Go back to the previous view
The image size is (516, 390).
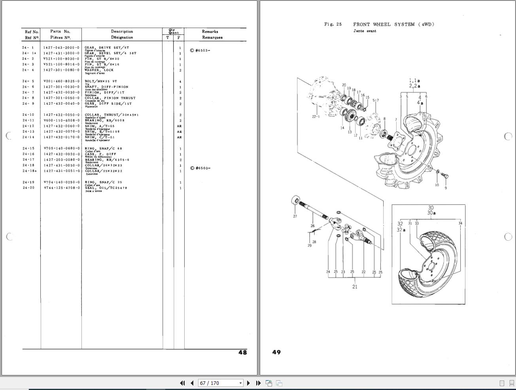[x=269, y=383]
